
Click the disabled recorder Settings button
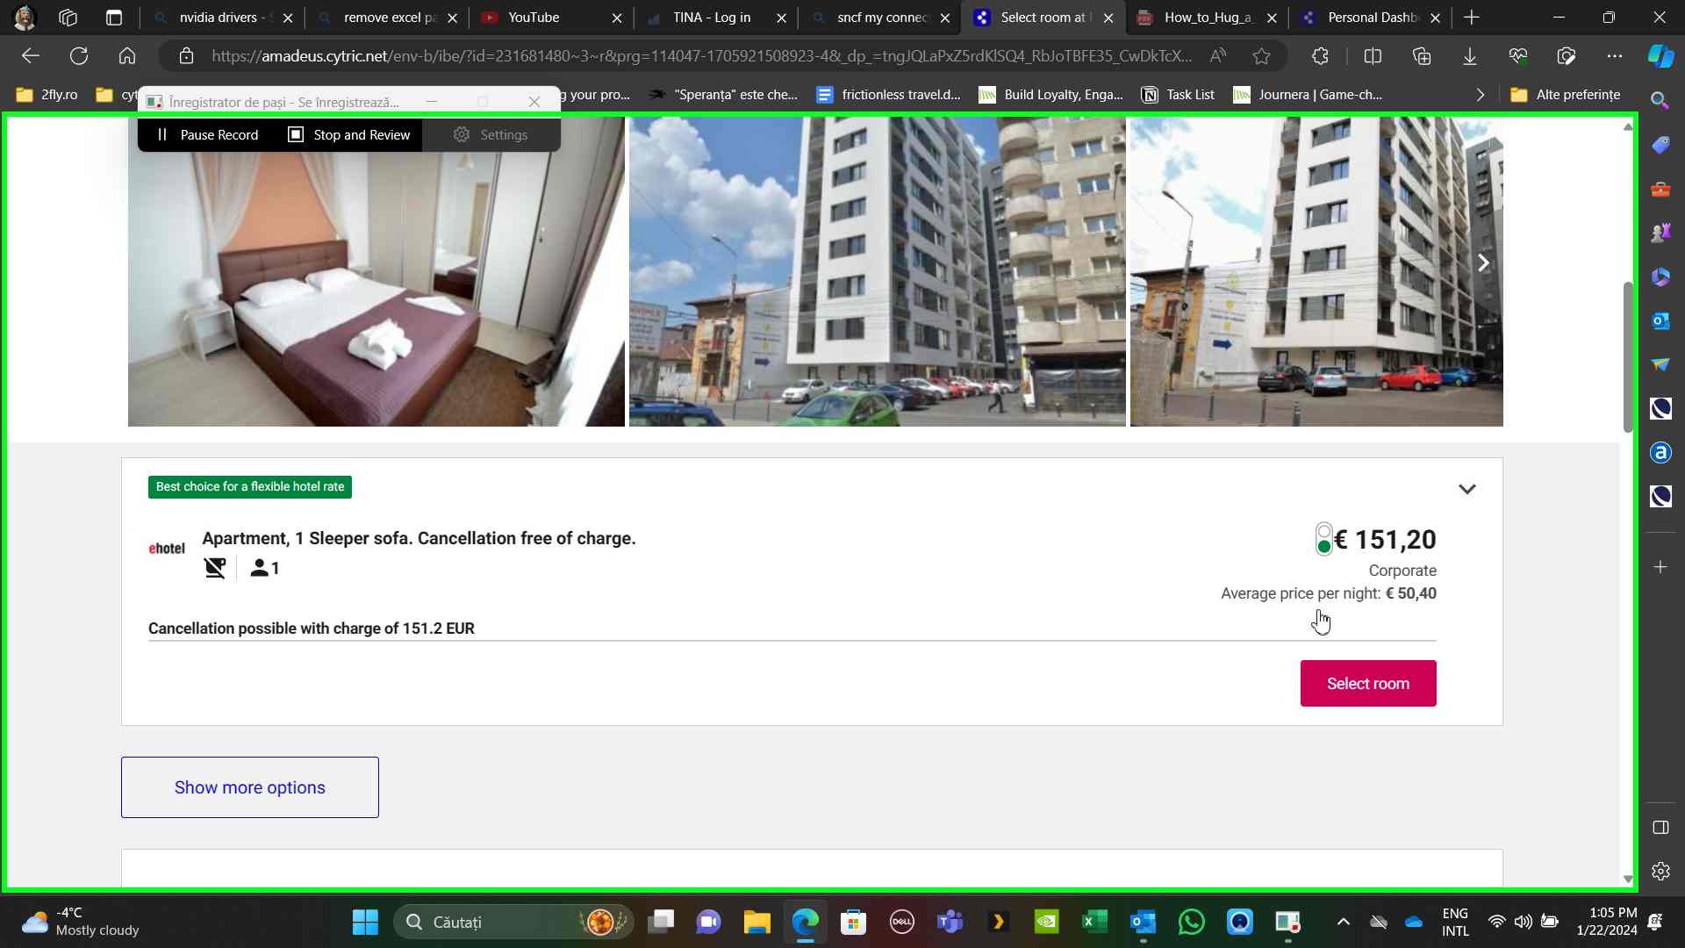(x=491, y=134)
